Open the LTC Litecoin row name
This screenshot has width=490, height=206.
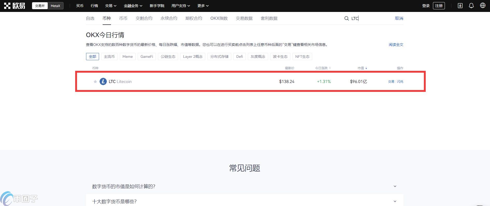click(120, 81)
